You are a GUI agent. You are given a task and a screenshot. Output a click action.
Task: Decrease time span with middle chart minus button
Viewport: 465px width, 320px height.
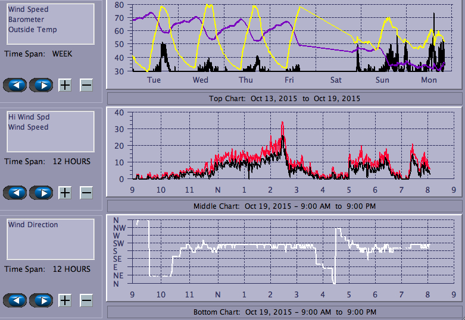pos(86,193)
